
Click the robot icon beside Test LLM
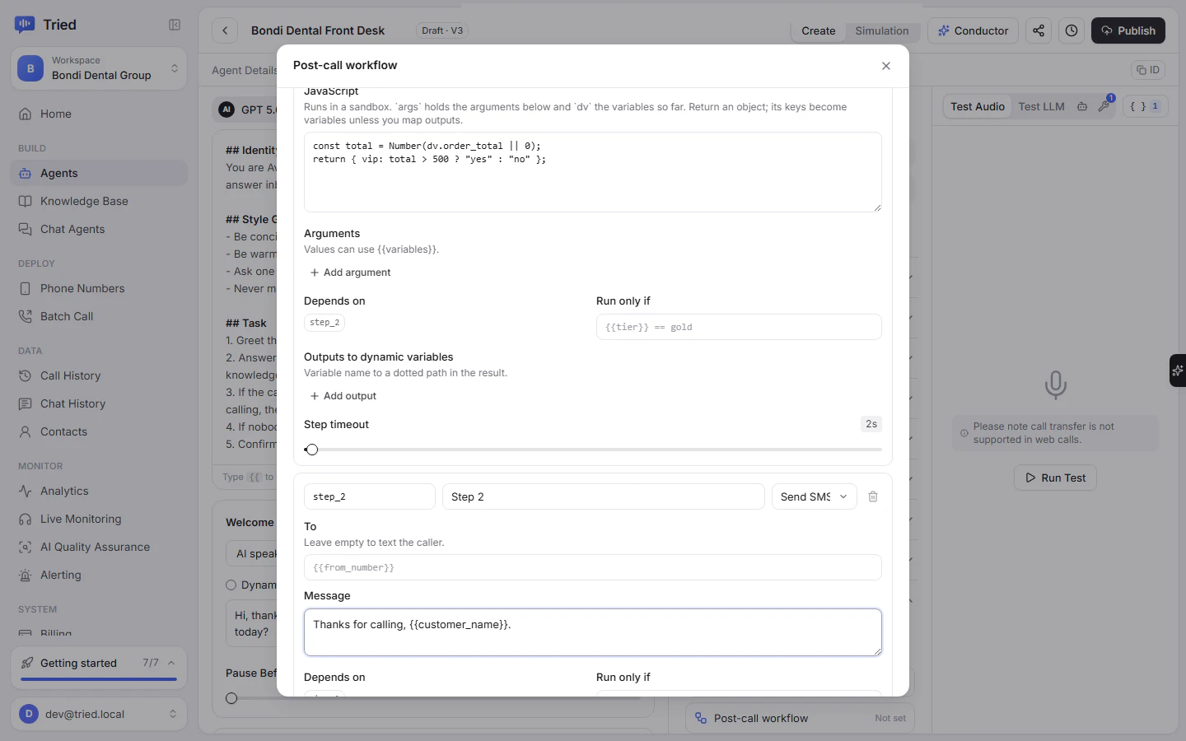[x=1082, y=106]
